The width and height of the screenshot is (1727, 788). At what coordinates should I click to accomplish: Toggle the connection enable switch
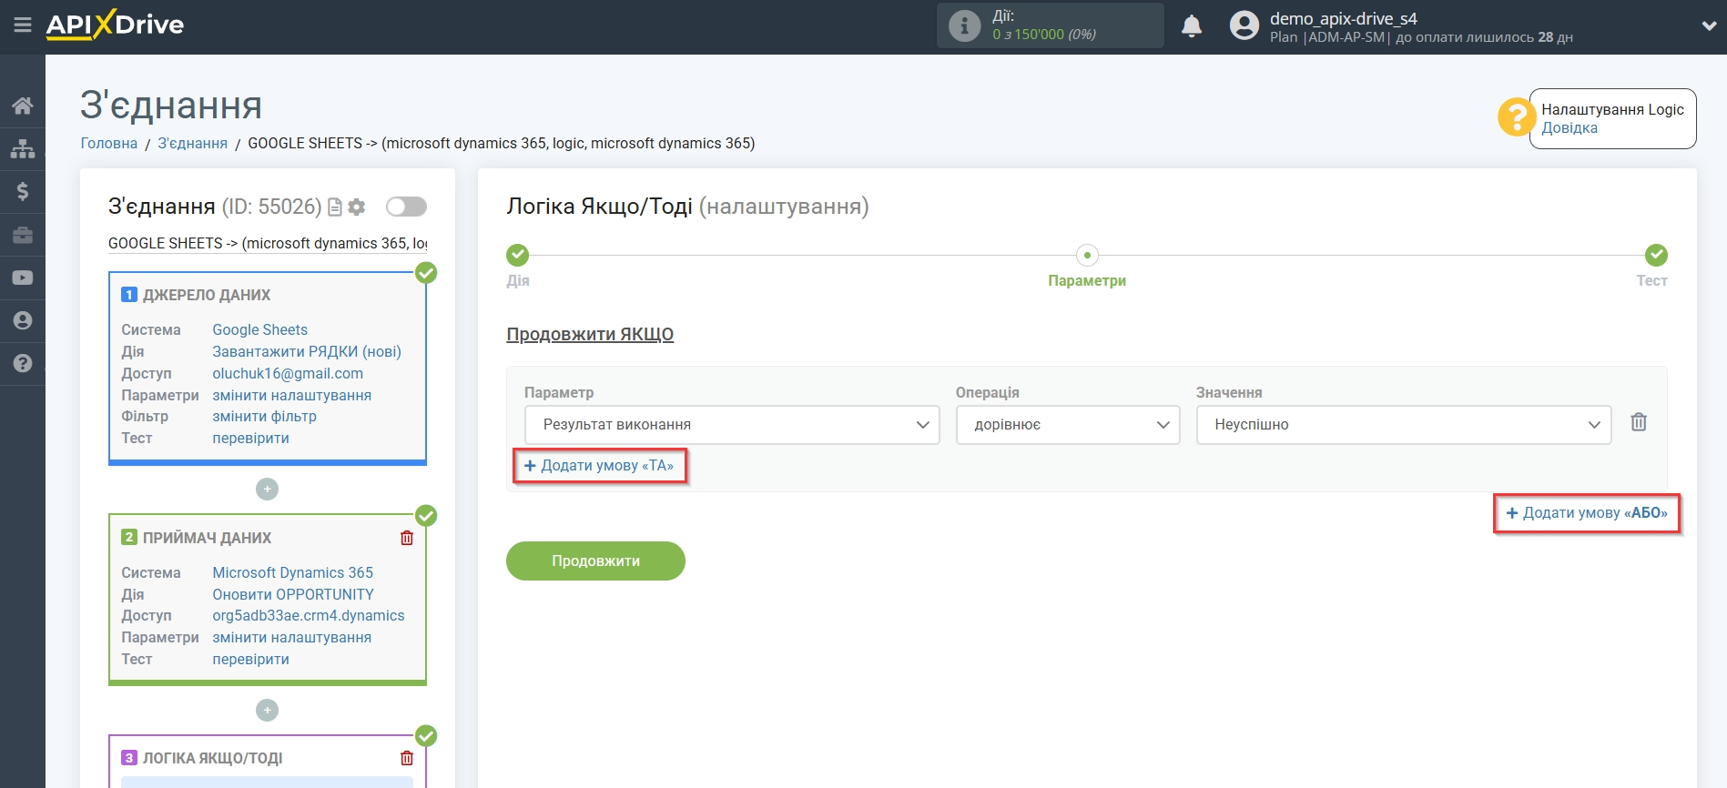pos(406,207)
